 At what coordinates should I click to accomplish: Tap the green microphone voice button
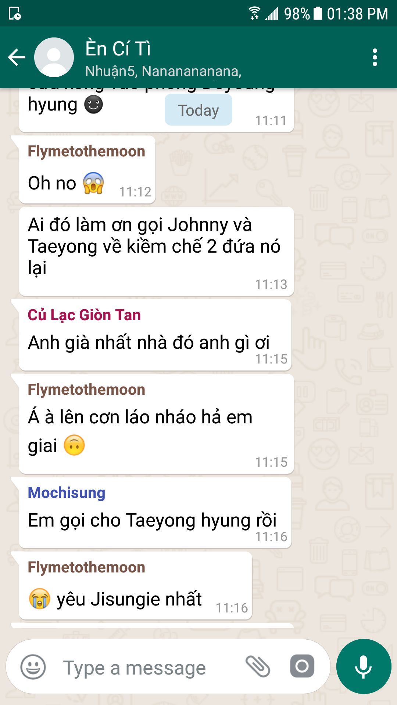point(364,666)
